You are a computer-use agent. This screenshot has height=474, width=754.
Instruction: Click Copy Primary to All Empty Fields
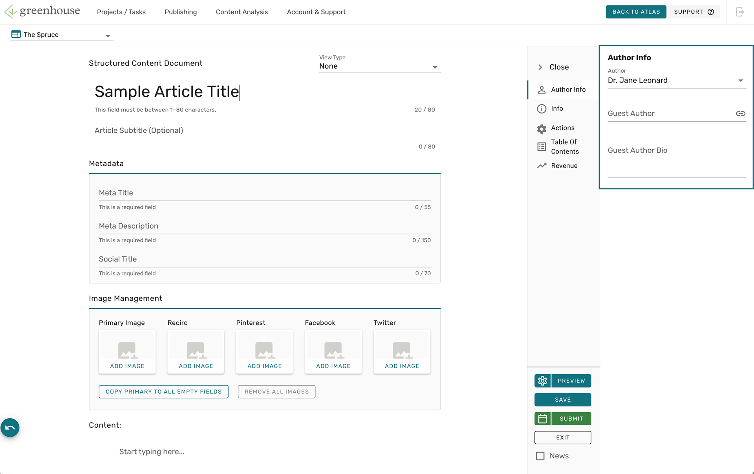tap(163, 392)
